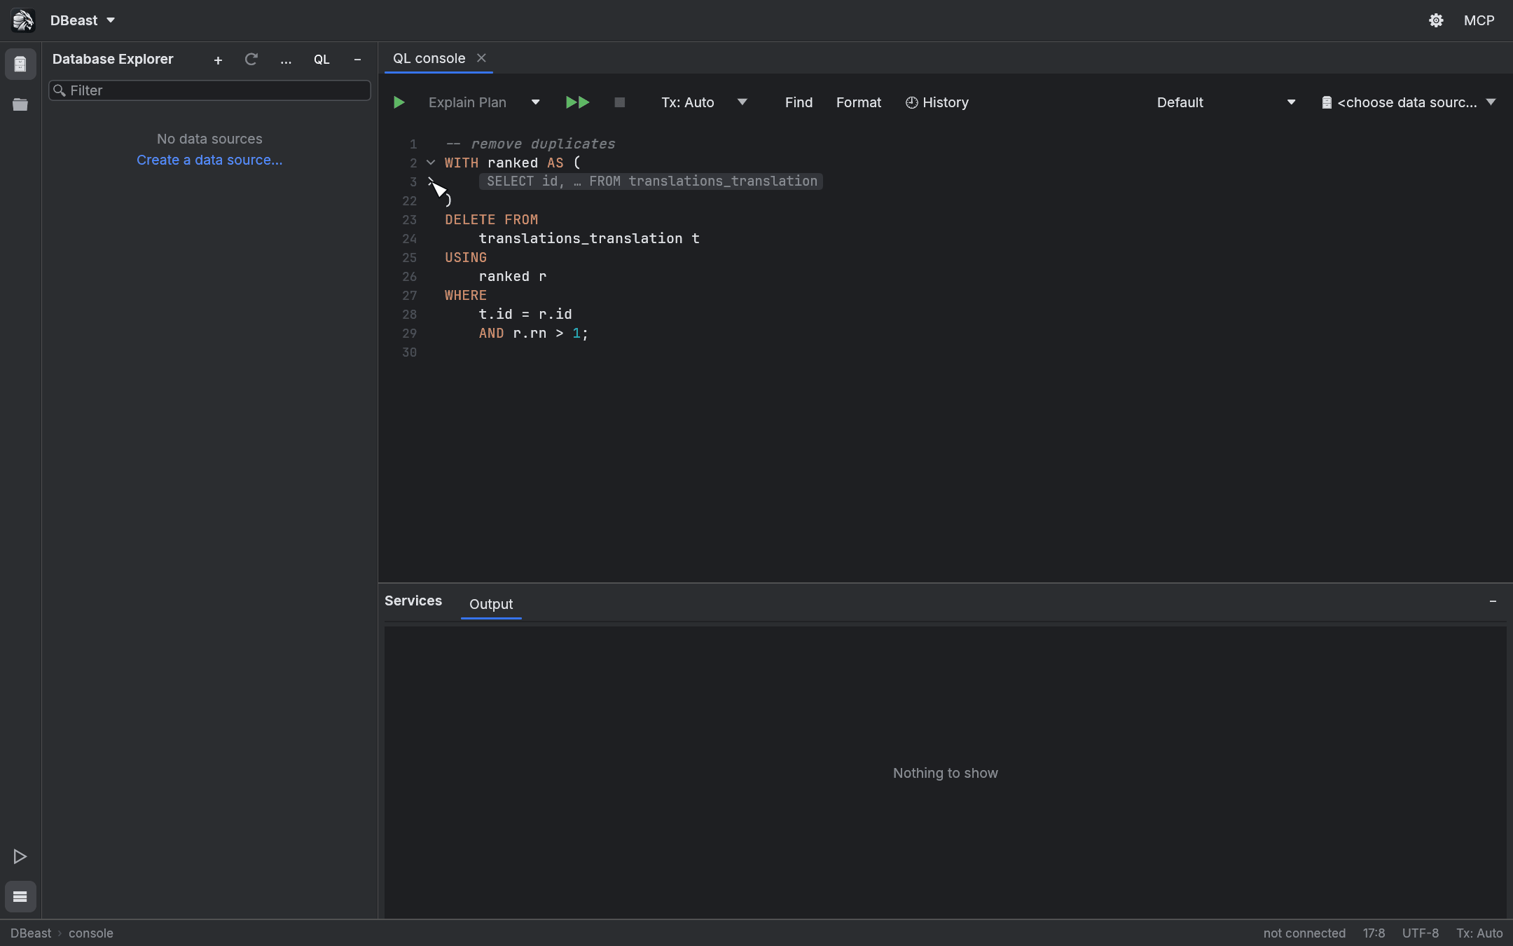Click the console breadcrumb in status bar

coord(91,933)
